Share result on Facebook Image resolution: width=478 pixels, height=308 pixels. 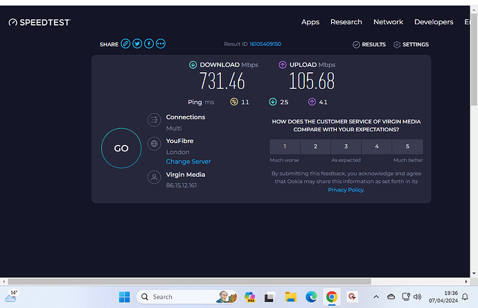[149, 44]
